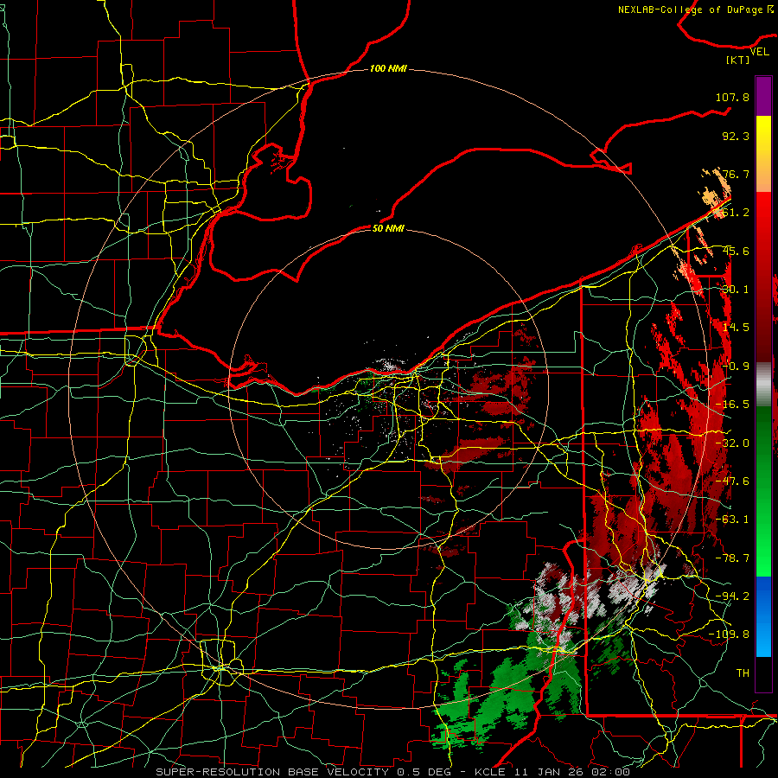Click the 100 NMI range ring label
The image size is (778, 778).
coord(388,68)
